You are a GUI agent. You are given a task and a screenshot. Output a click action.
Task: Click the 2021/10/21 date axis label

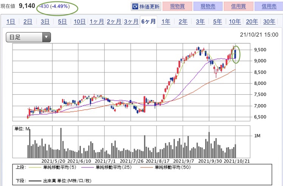[x=237, y=161]
